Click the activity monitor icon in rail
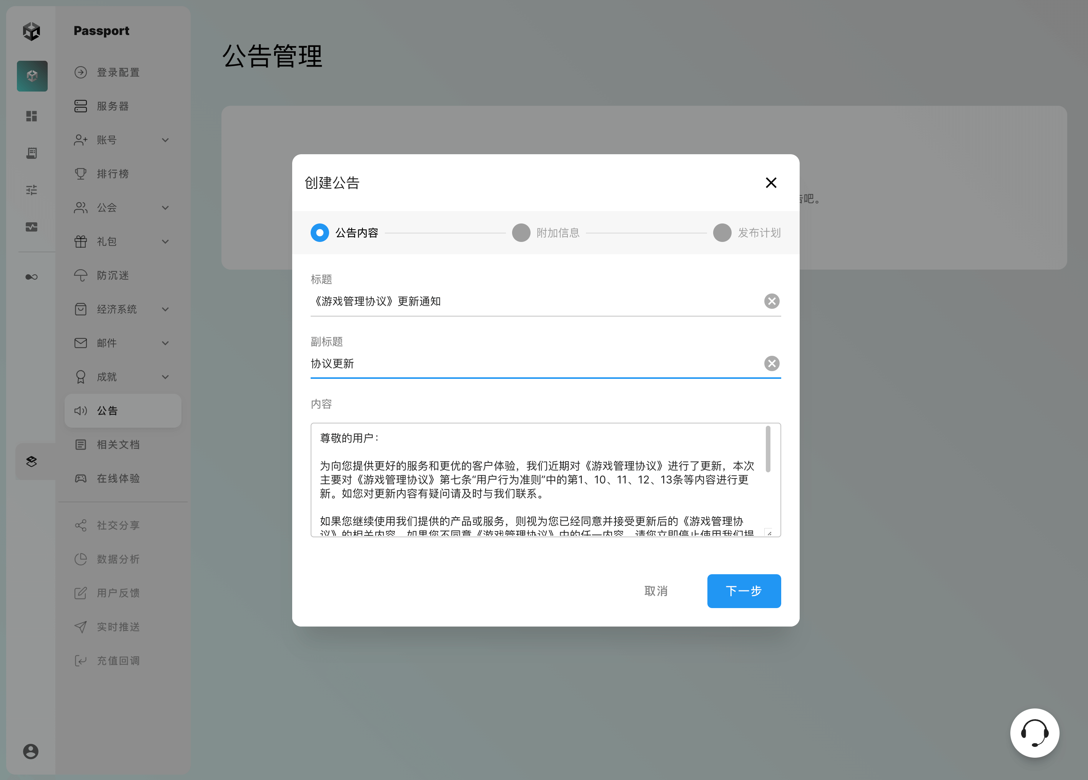This screenshot has width=1088, height=780. (32, 227)
